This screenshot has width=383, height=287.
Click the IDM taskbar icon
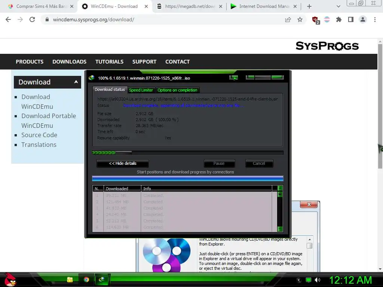coord(102,280)
